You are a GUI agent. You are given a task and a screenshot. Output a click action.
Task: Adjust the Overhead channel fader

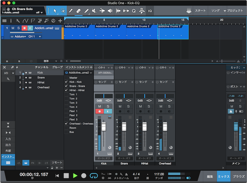click(x=165, y=126)
